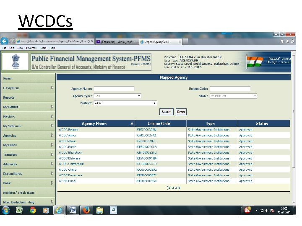
Task: Click Logout link in header
Action: coord(286,59)
